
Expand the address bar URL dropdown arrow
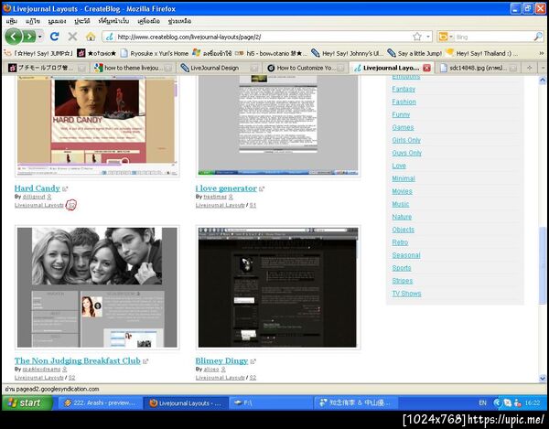coord(428,37)
